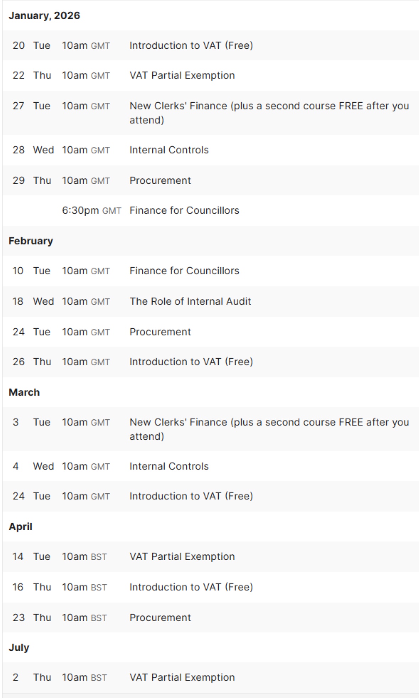Screen dimensions: 419x698
Task: Open VAT Partial Exemption on 2 July
Action: click(182, 677)
